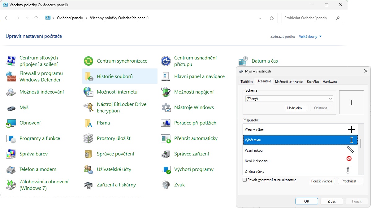Image resolution: width=380 pixels, height=214 pixels.
Task: Click the Přehrát automaticky icon
Action: pos(166,138)
